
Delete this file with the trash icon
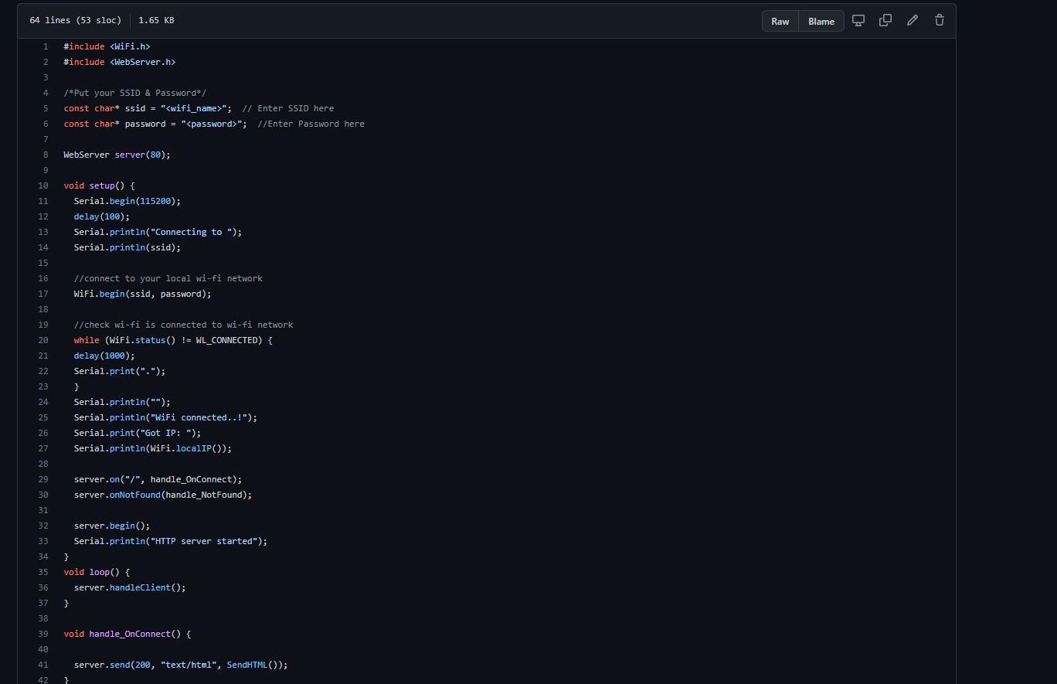pos(940,20)
